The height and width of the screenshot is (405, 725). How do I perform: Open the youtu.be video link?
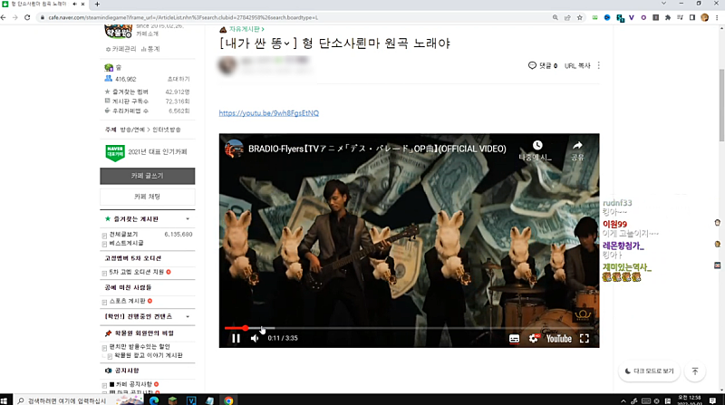click(x=268, y=113)
